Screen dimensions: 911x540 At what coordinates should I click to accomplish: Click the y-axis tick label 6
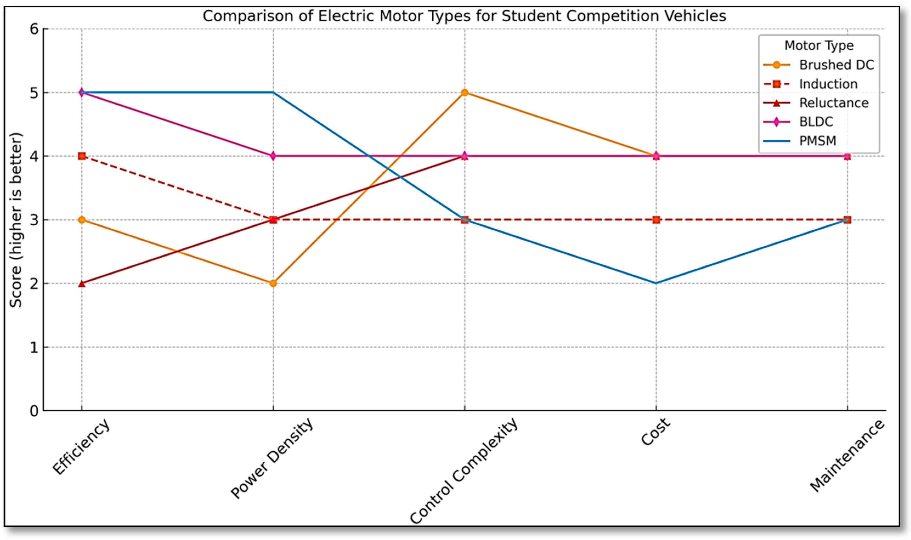pos(34,29)
